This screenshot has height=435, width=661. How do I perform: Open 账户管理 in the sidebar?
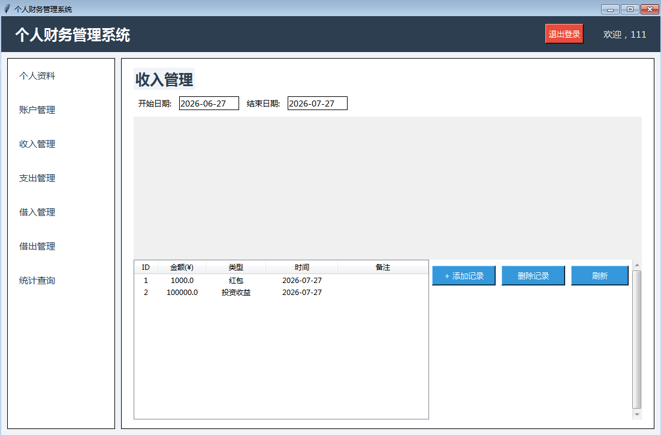[x=37, y=110]
